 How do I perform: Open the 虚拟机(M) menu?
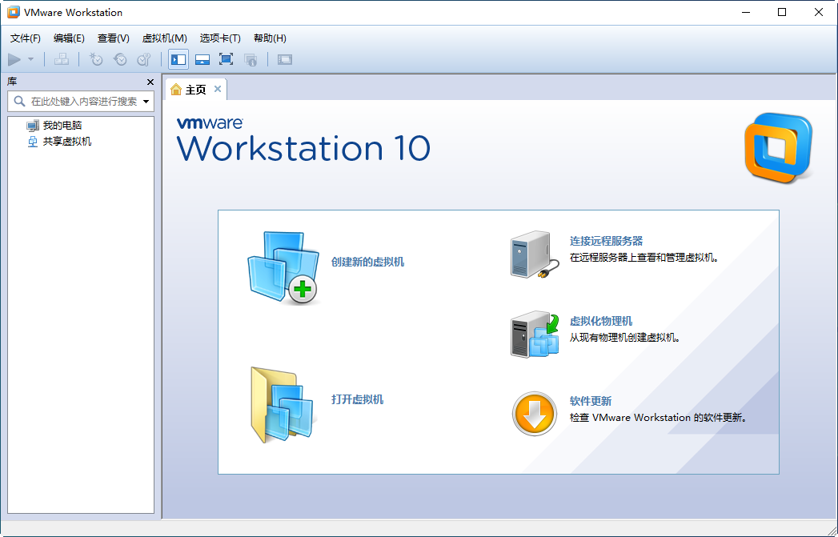pyautogui.click(x=163, y=38)
